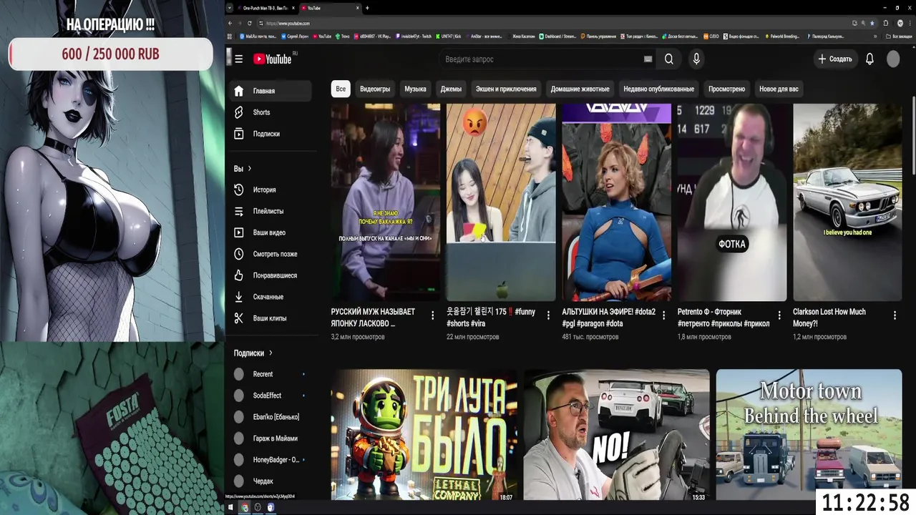Open notifications bell
This screenshot has height=515, width=916.
point(869,59)
